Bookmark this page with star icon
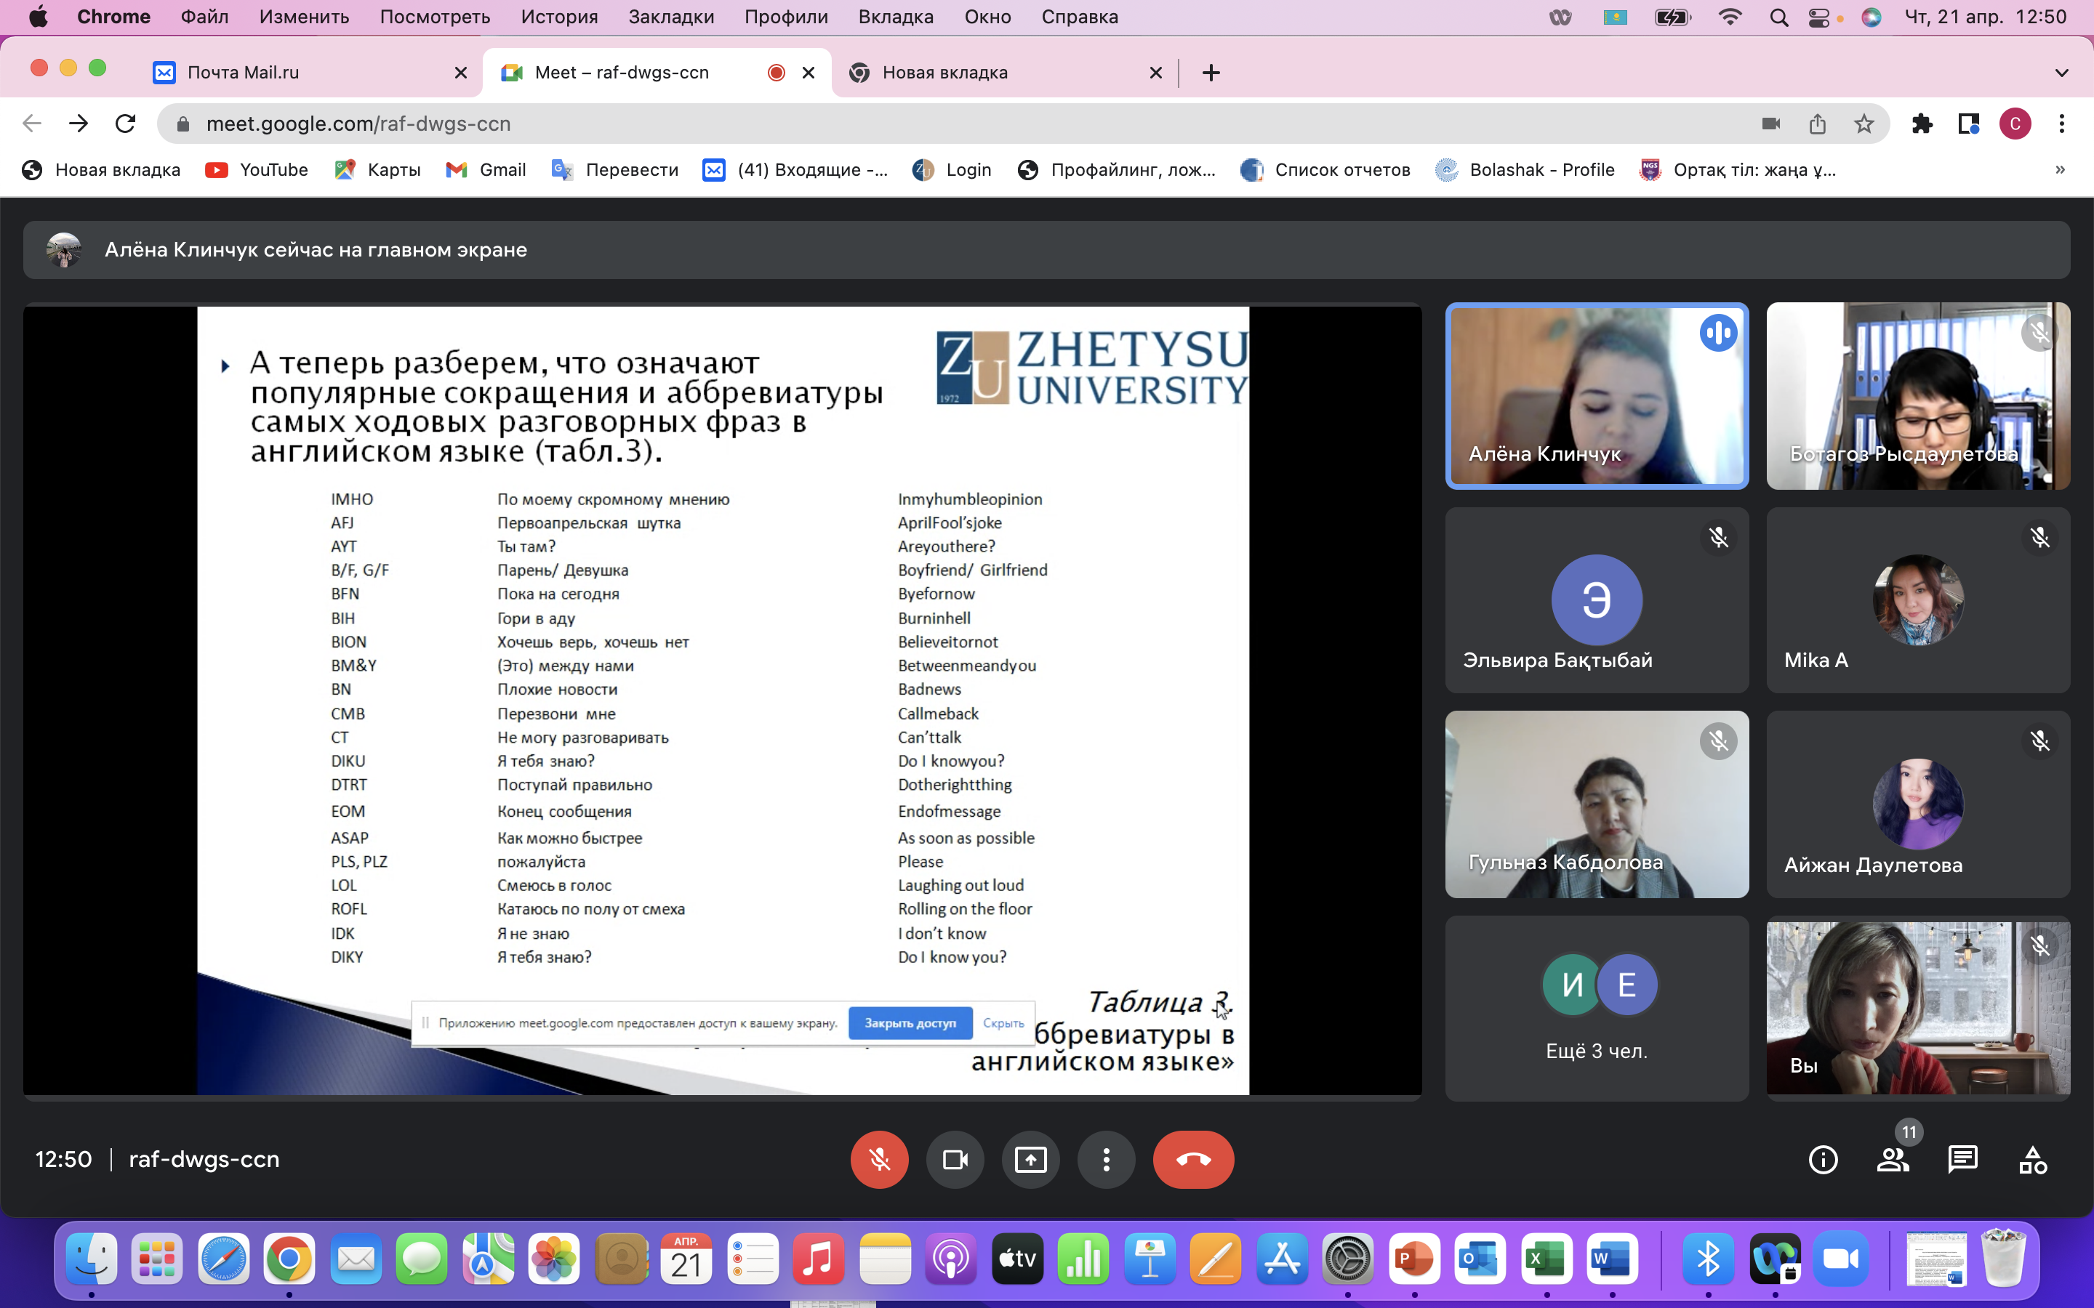2094x1308 pixels. tap(1864, 124)
